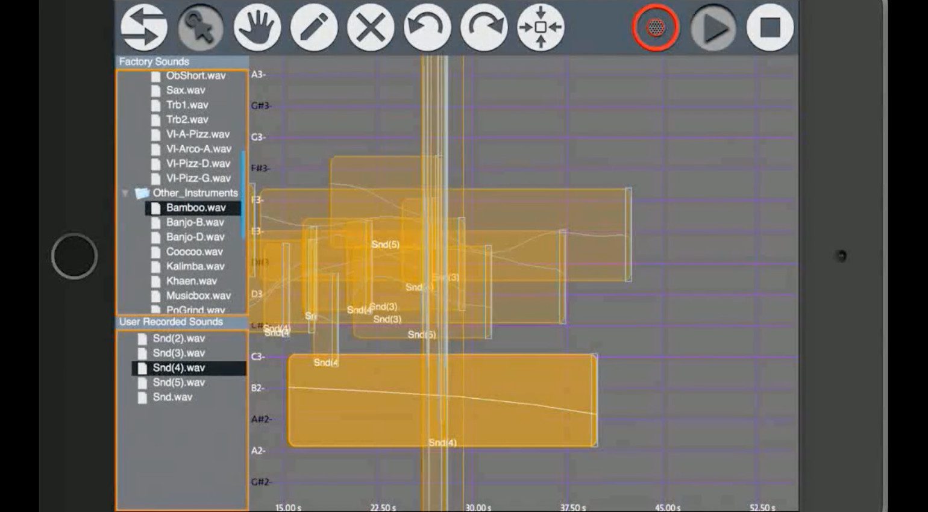The height and width of the screenshot is (512, 928).
Task: Select Kalimba.wav sound
Action: (195, 266)
